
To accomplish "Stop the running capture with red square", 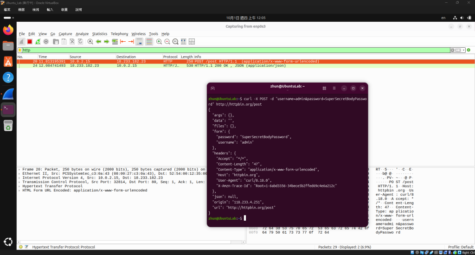I will 29,41.
